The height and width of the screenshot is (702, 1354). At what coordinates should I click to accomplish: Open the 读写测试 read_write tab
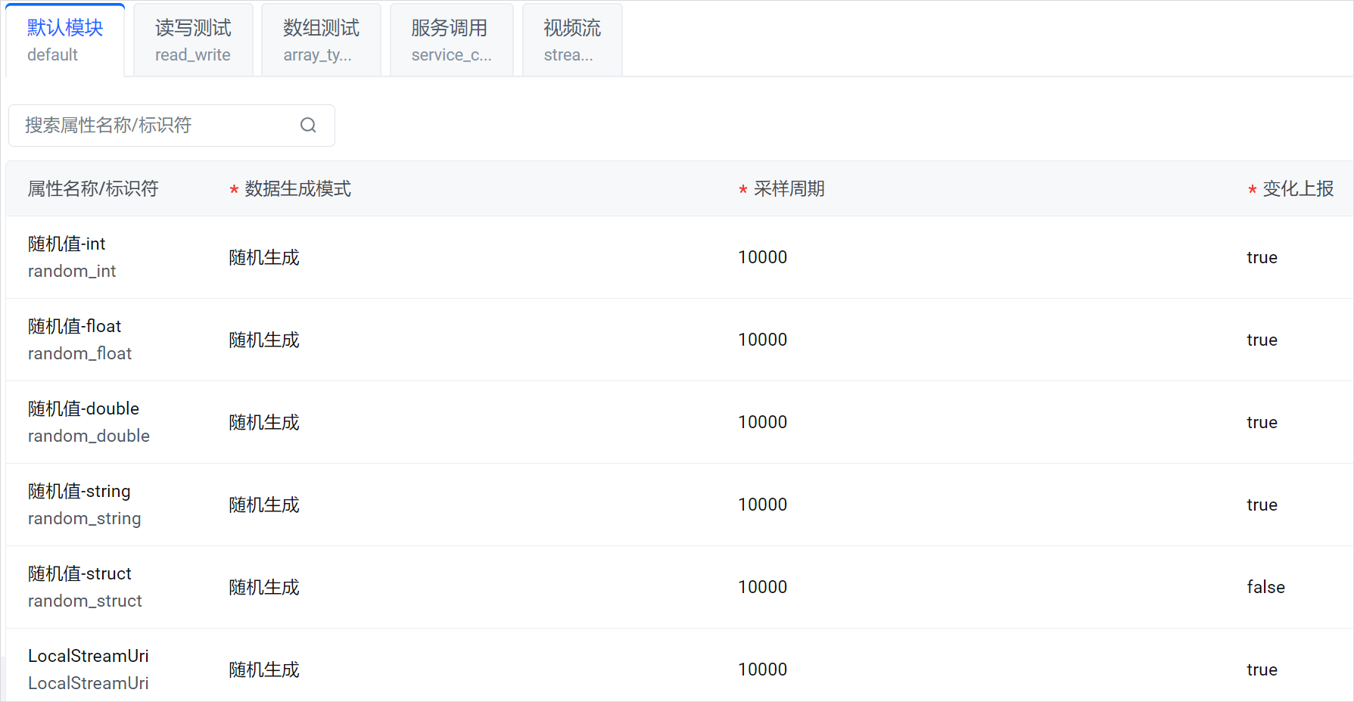193,40
